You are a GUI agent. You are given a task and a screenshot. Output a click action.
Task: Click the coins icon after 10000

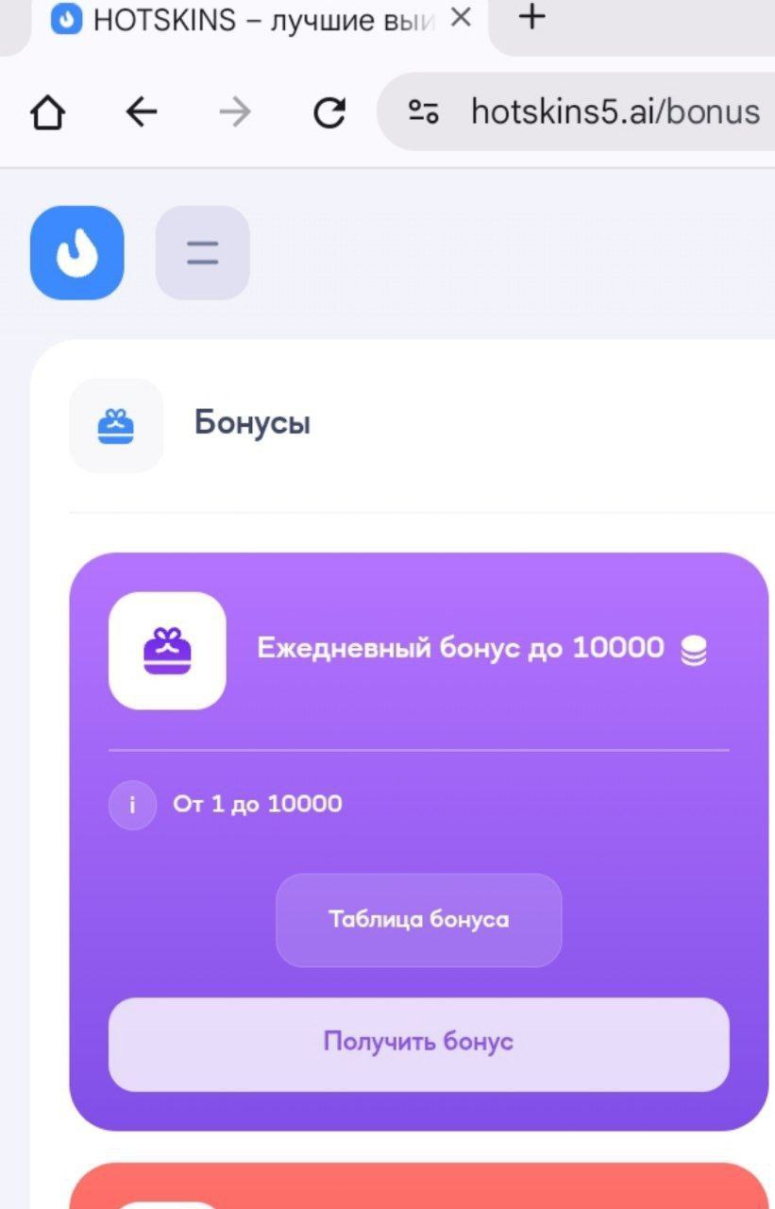pos(694,651)
